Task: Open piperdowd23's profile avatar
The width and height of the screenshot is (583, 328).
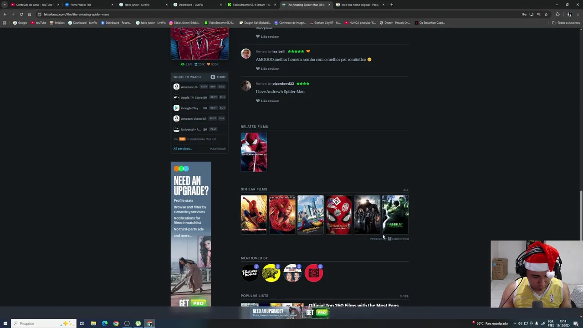Action: [x=246, y=86]
